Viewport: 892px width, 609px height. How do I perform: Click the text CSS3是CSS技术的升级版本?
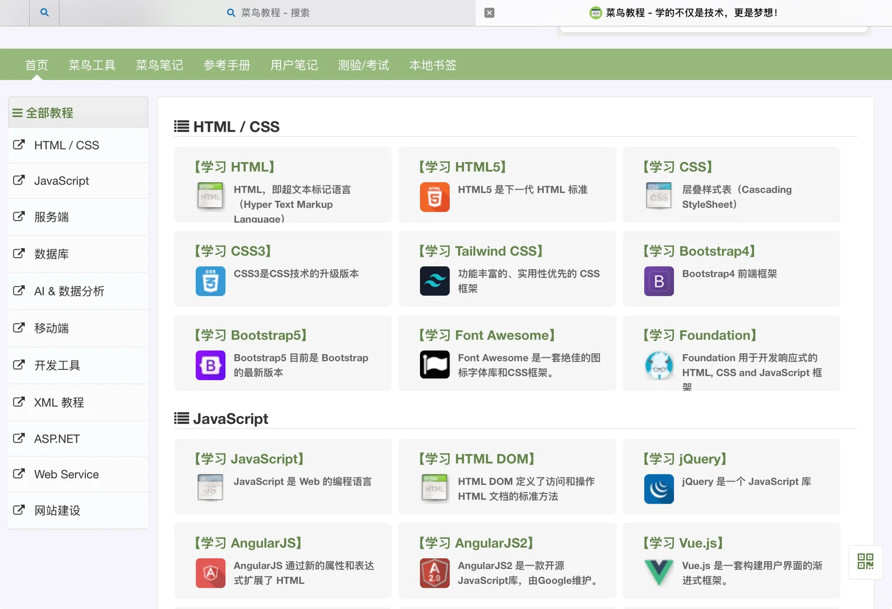296,273
